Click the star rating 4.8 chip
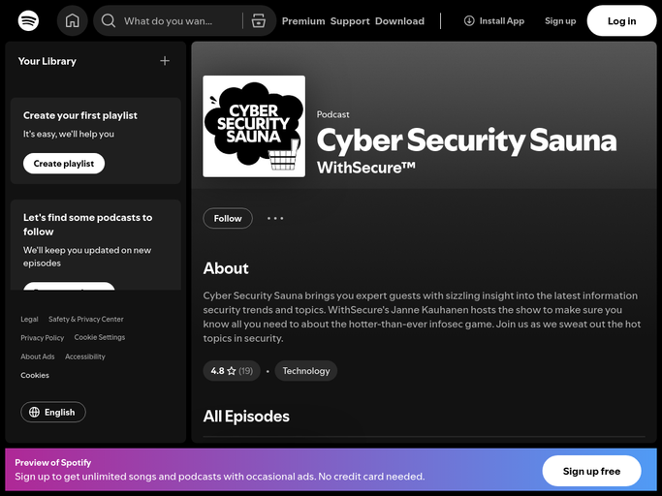 (232, 371)
